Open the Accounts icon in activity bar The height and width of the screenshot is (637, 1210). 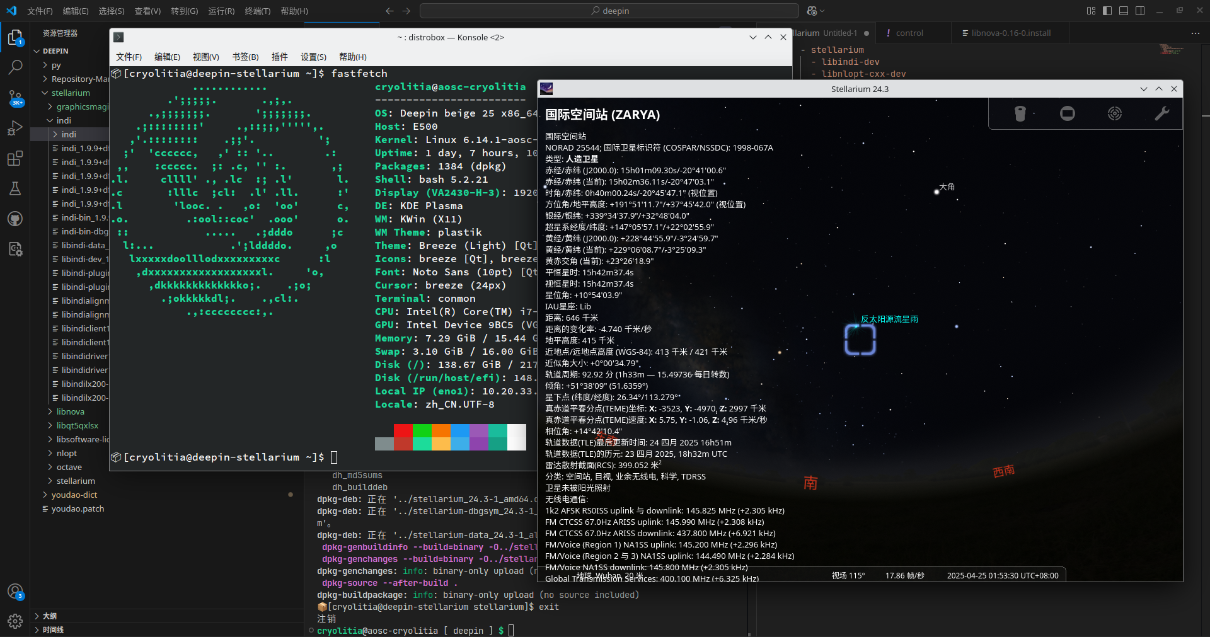[15, 592]
